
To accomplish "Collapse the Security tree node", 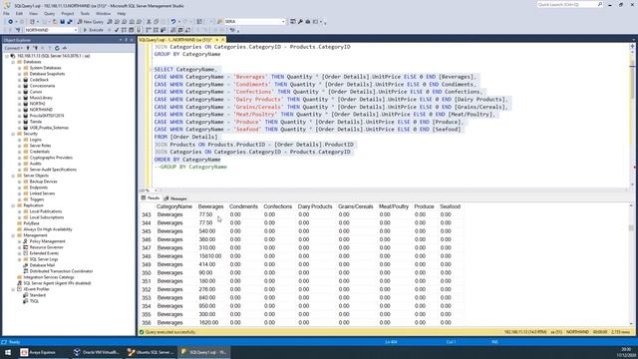I will 13,134.
